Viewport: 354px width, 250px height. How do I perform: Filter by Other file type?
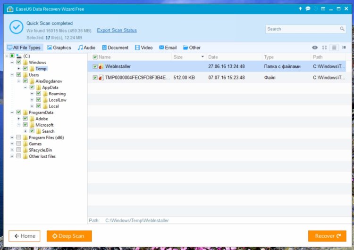192,48
